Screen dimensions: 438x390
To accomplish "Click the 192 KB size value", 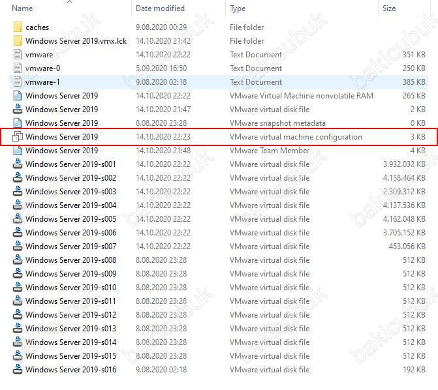I will (415, 369).
